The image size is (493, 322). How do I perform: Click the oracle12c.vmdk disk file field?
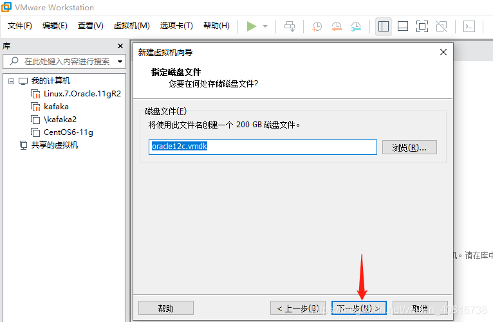[x=263, y=147]
